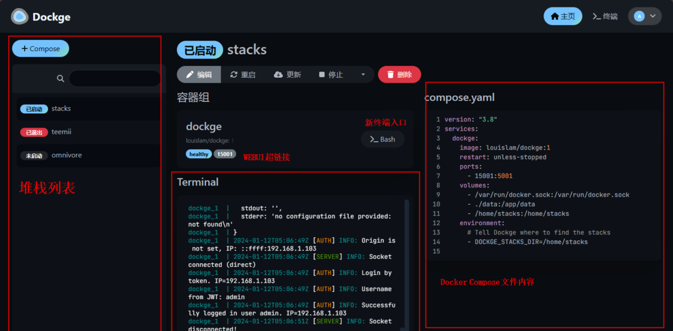
Task: Create a new stack with + Compose
Action: [x=41, y=49]
